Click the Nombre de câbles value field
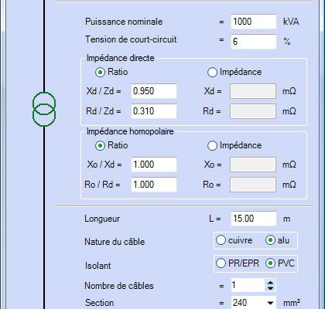 [x=248, y=285]
